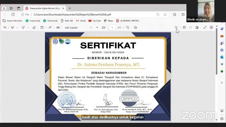Open the Gmail bookmark
The height and width of the screenshot is (127, 226).
(81, 21)
